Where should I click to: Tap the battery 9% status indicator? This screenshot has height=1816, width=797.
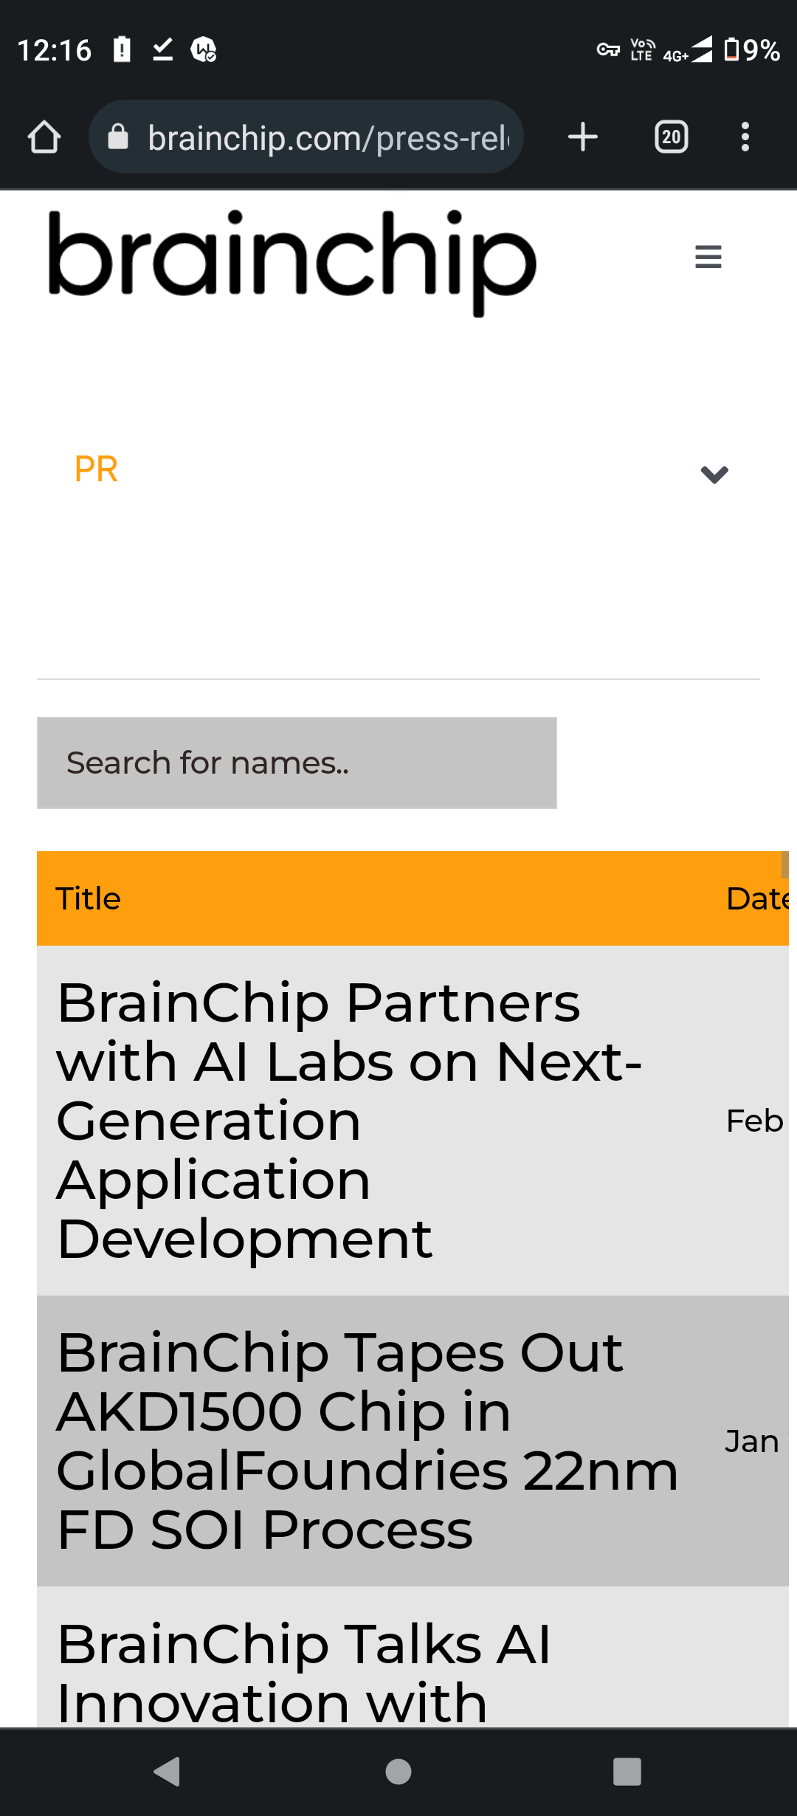pyautogui.click(x=752, y=50)
